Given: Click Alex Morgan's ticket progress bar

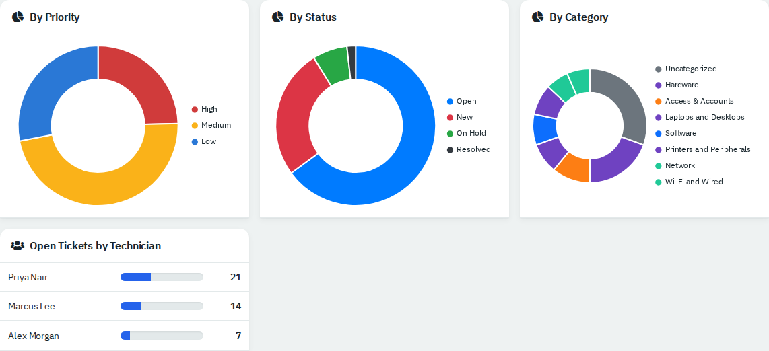Looking at the screenshot, I should pyautogui.click(x=162, y=336).
